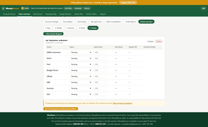Open GIO status dropdown
The height and width of the screenshot is (127, 208).
(x=81, y=94)
